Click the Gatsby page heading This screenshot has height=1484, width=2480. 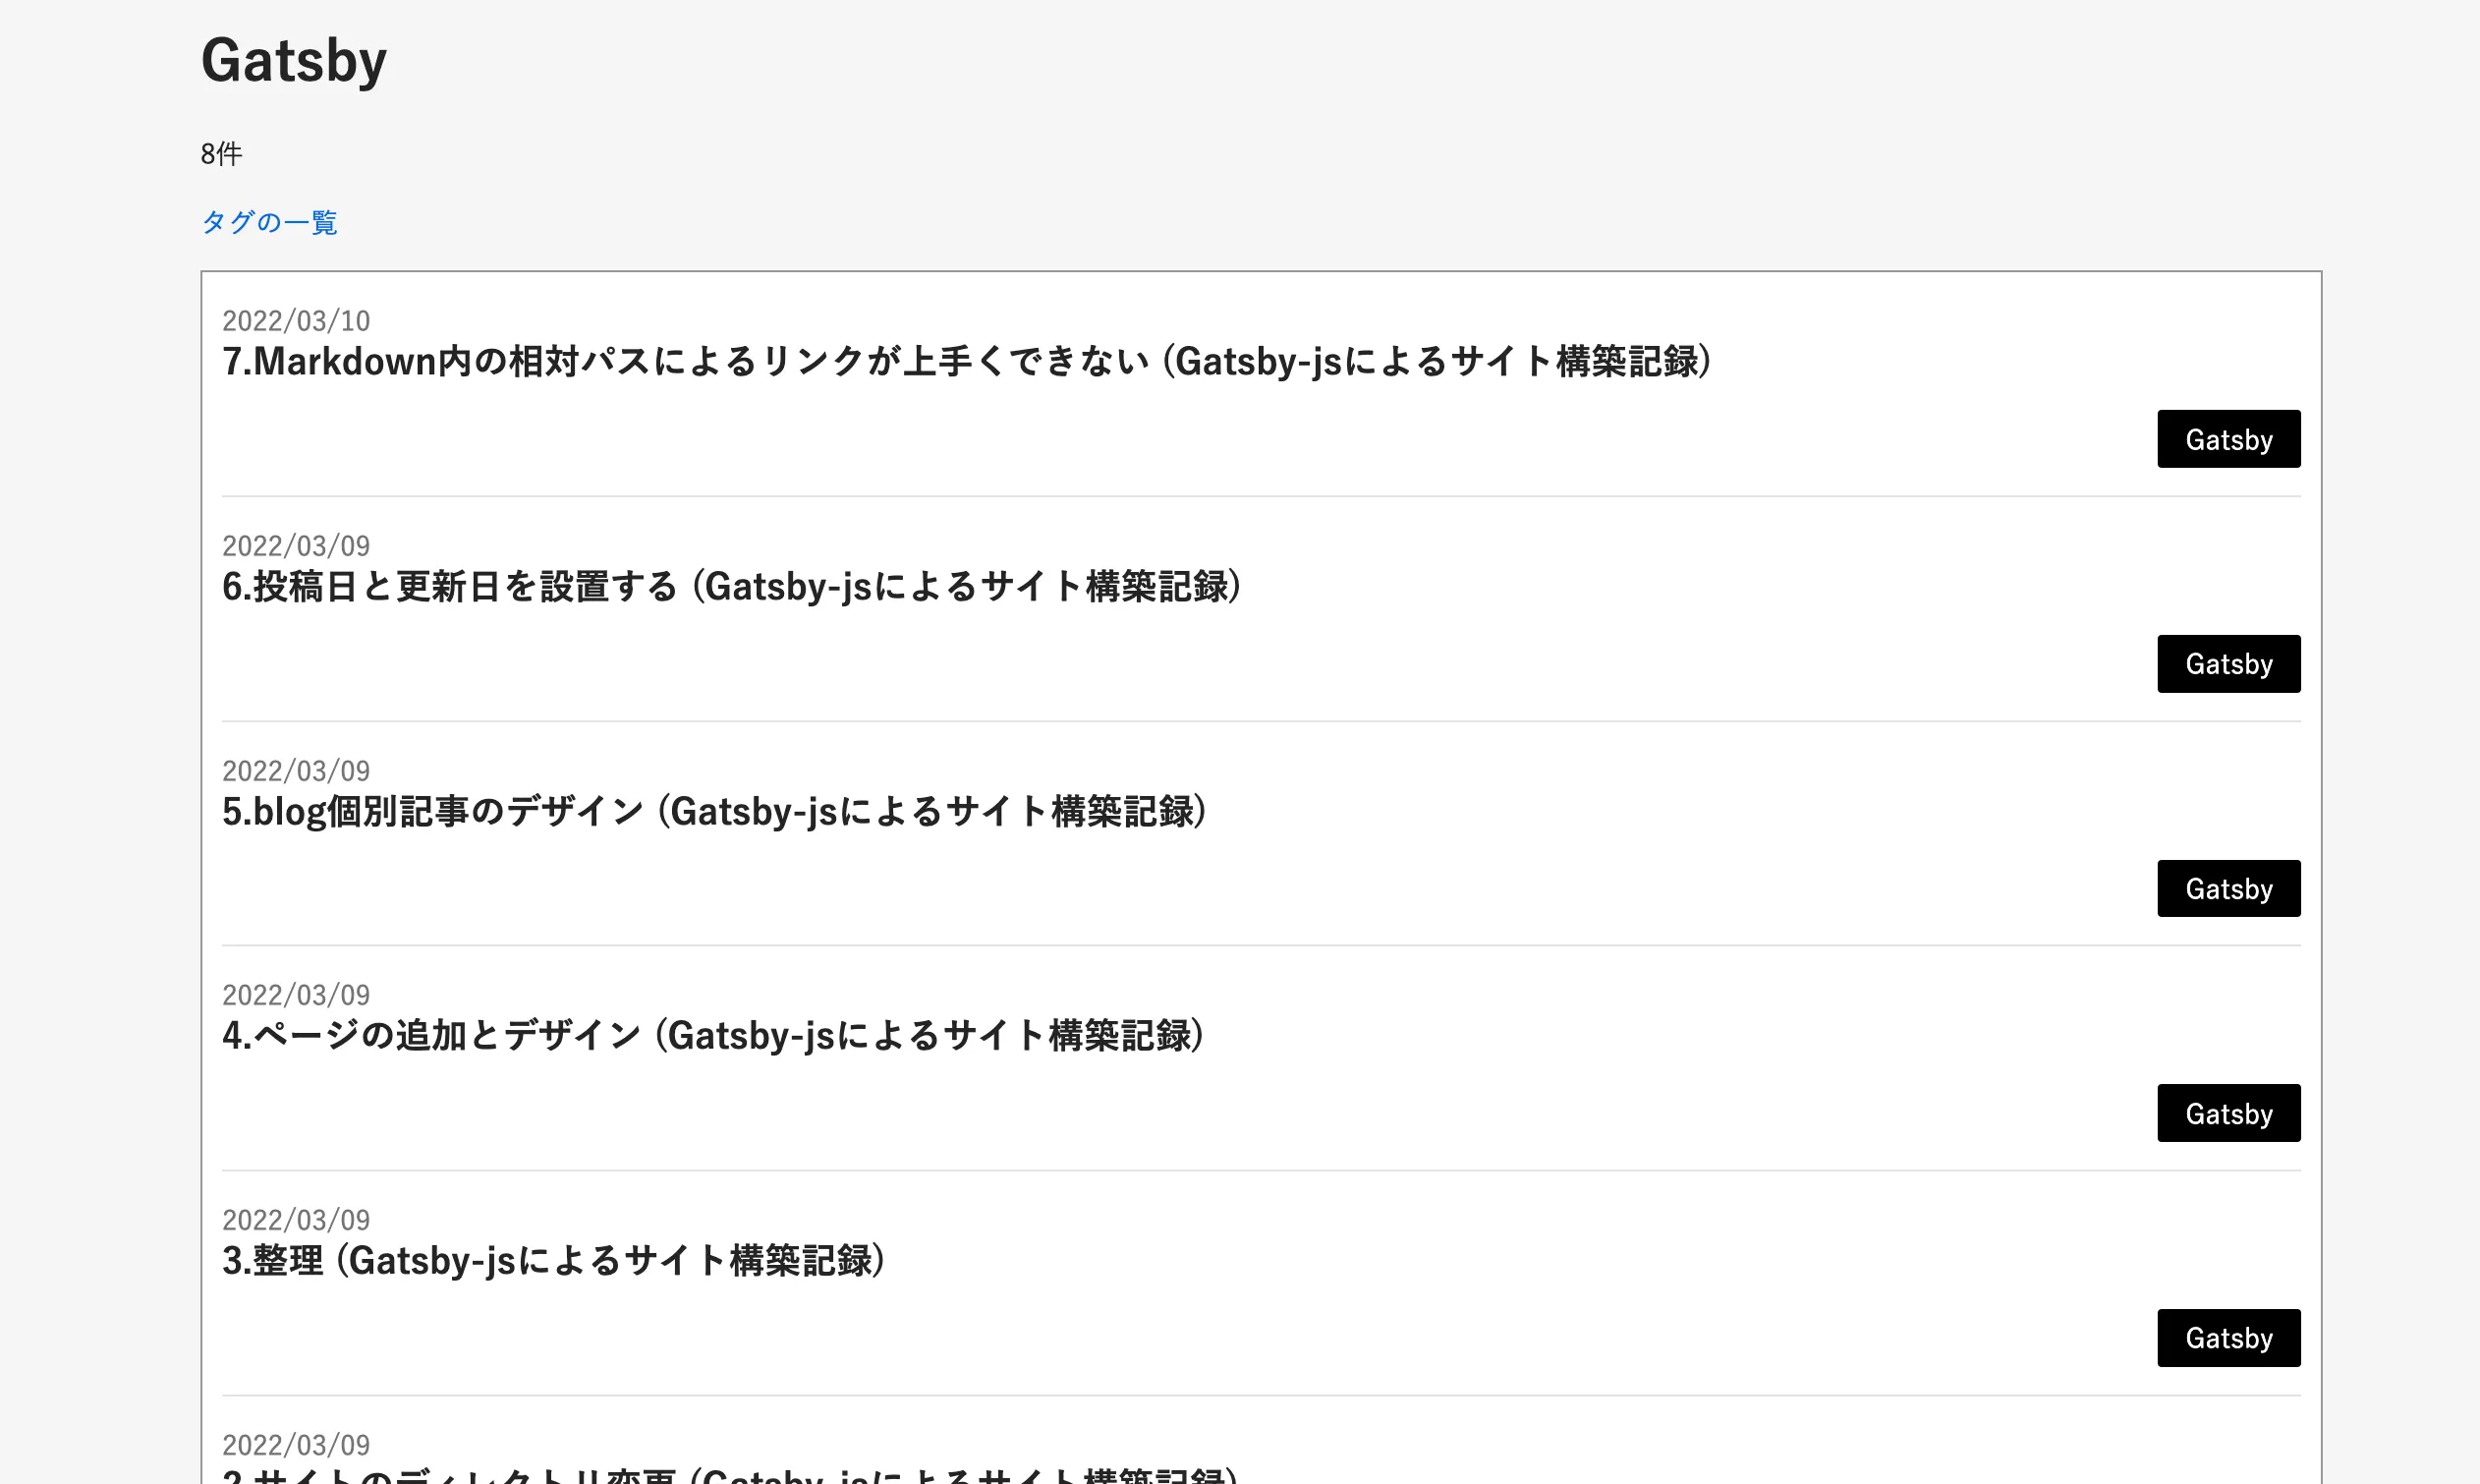pos(294,60)
